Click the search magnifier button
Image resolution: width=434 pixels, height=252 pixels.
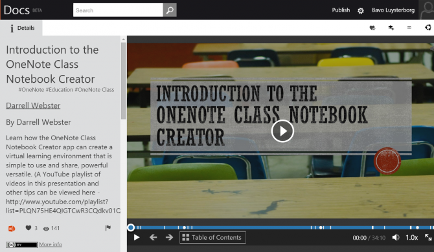(170, 10)
